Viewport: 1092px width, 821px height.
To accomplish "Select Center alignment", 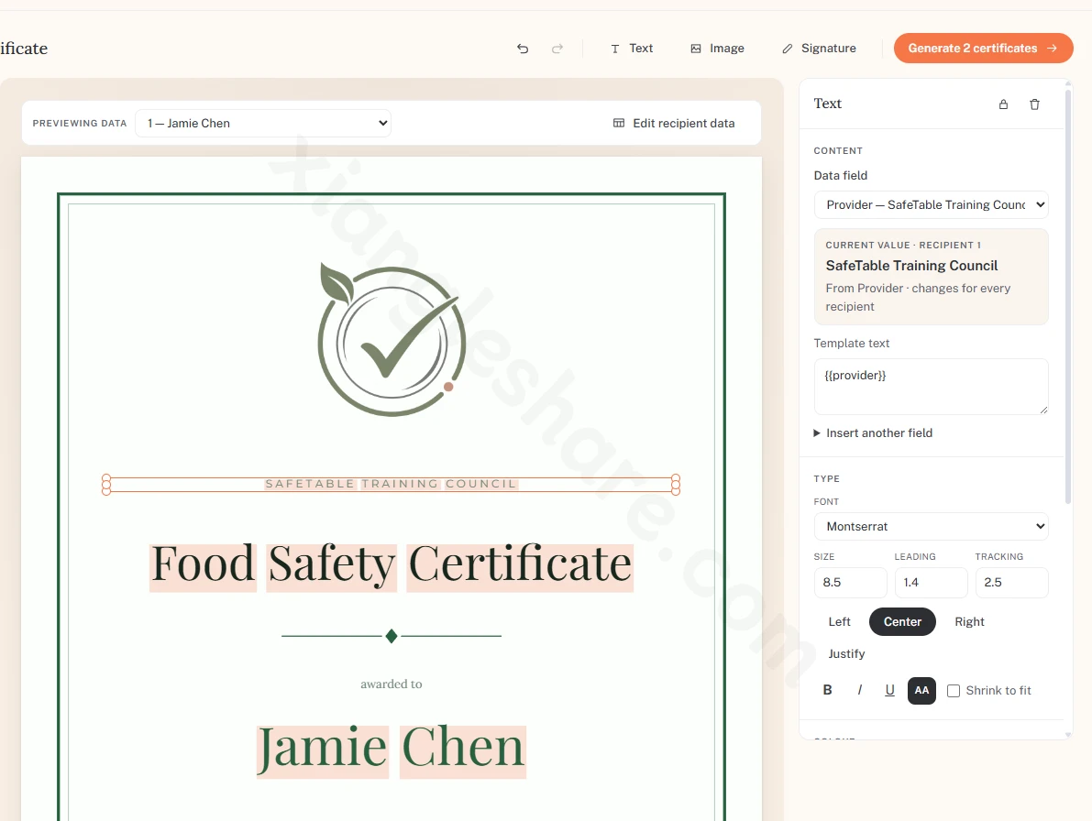I will tap(902, 622).
